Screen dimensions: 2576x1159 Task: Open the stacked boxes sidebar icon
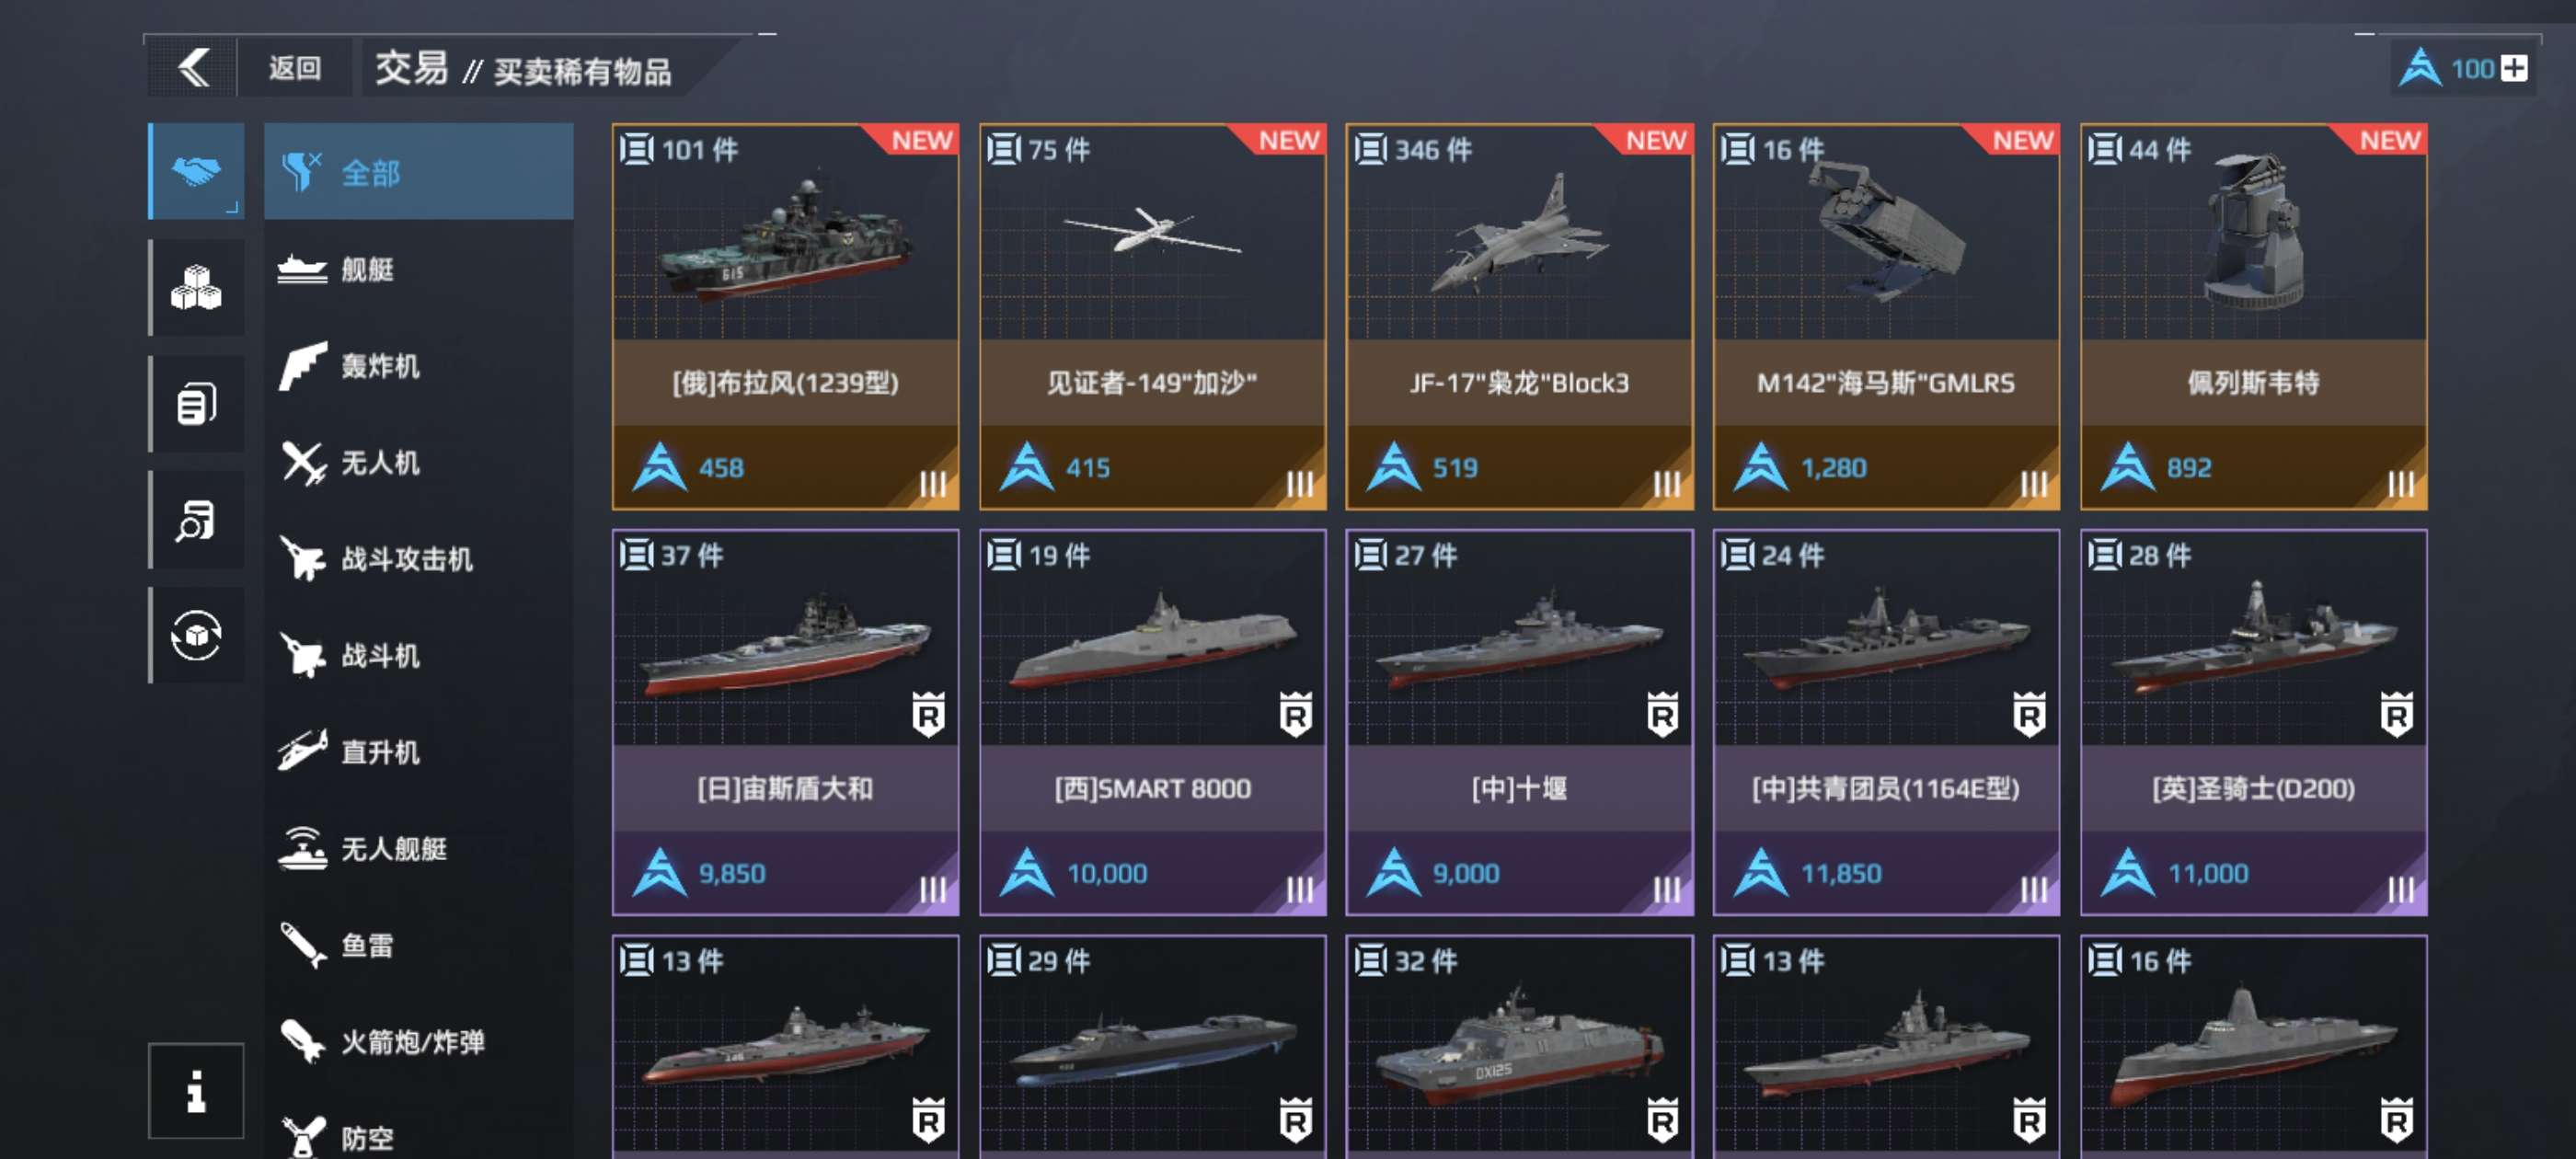tap(196, 287)
